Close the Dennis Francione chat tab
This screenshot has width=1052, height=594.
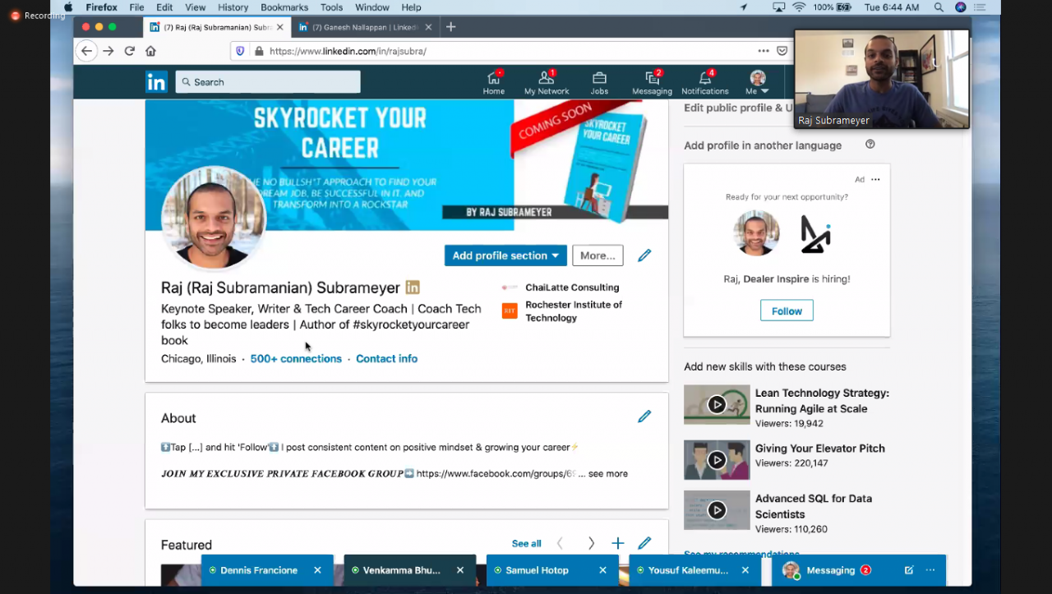tap(317, 570)
